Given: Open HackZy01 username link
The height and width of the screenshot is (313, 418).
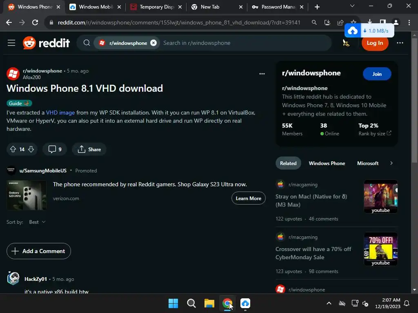Looking at the screenshot, I should (36, 279).
